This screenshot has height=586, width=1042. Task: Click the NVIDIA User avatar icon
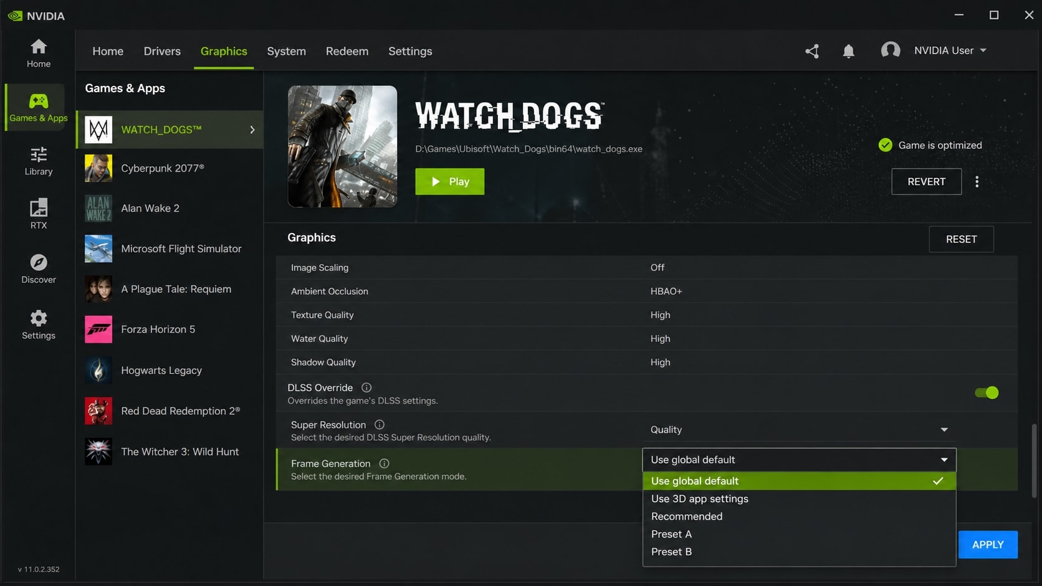click(x=891, y=50)
